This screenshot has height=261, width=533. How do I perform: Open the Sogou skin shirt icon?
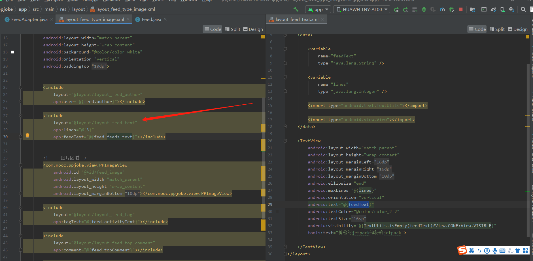[x=518, y=251]
